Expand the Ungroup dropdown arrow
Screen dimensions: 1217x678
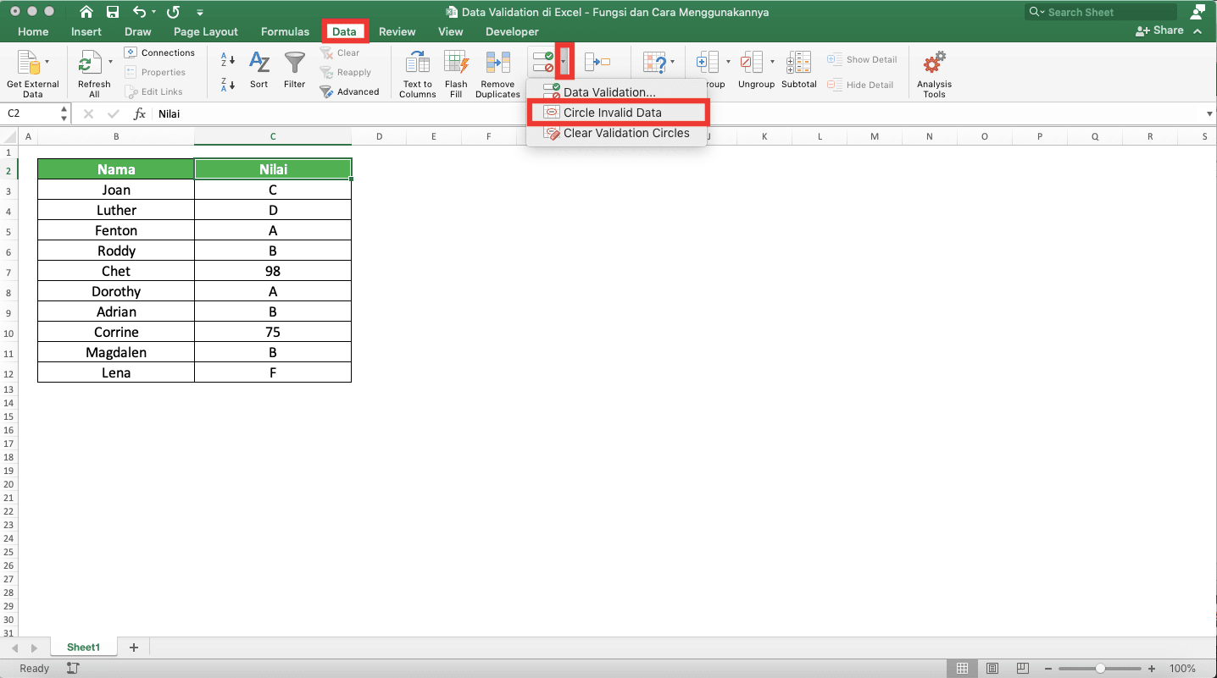click(x=772, y=62)
